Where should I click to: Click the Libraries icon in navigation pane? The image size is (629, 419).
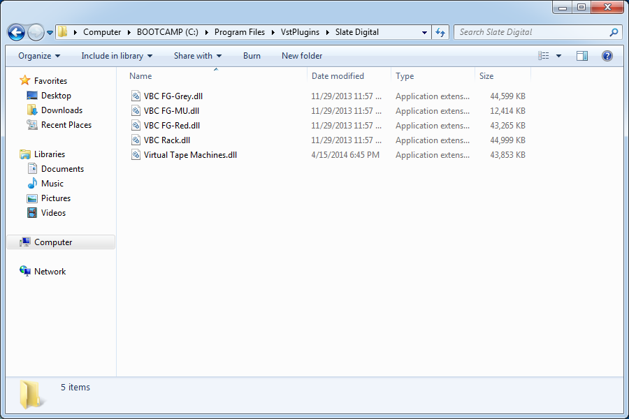pos(25,154)
